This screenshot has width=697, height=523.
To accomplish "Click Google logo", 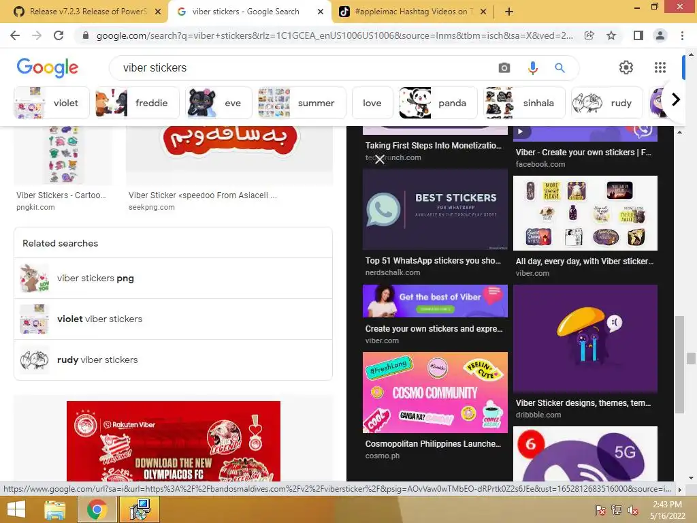I will [48, 67].
